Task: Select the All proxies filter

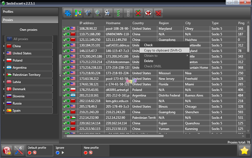Action: [29, 39]
